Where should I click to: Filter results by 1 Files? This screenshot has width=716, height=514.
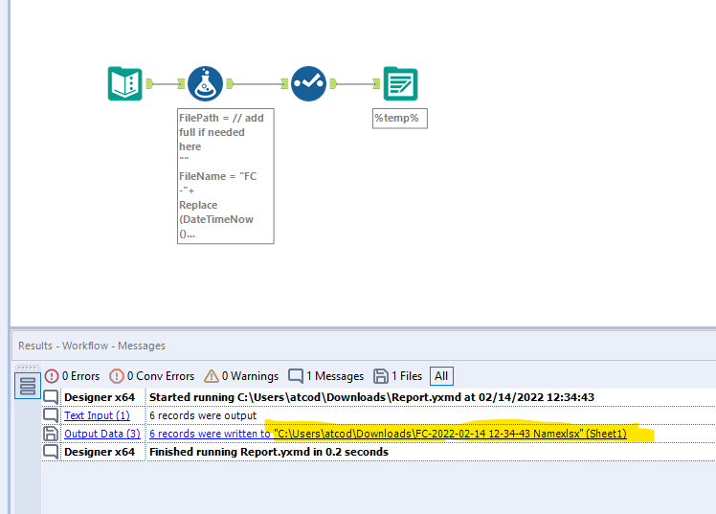point(398,376)
